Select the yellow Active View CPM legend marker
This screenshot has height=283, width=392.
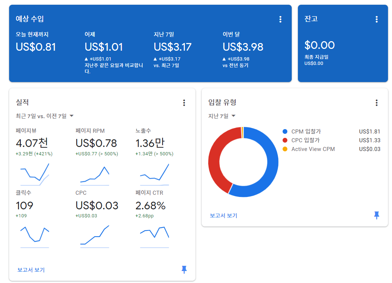[286, 149]
